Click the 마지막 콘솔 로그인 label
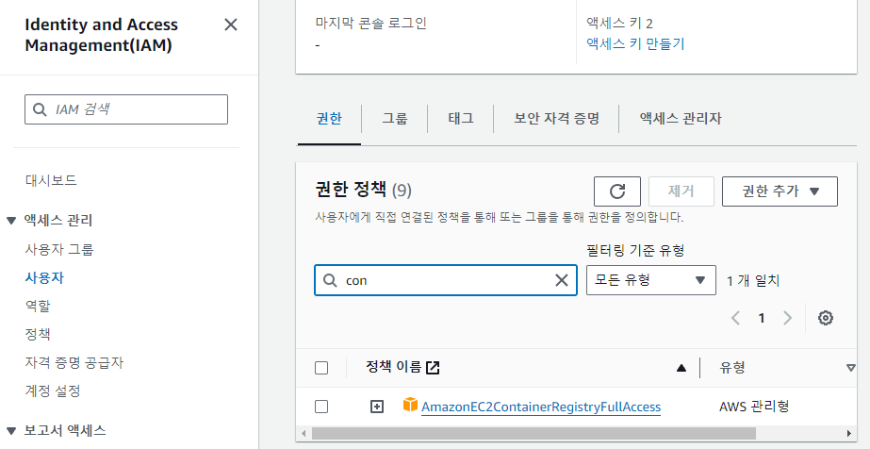The height and width of the screenshot is (449, 870). [371, 24]
